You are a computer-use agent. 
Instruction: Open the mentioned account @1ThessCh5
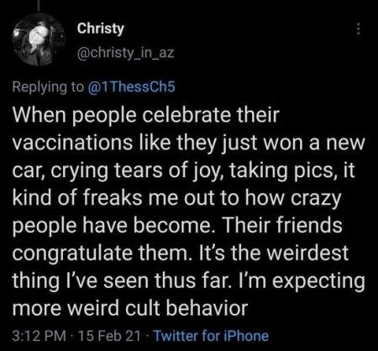click(131, 86)
